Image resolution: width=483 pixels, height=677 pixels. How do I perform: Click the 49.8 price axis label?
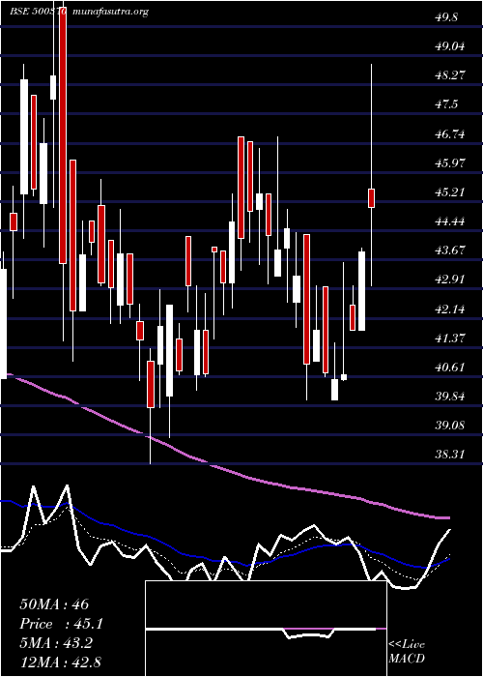[446, 16]
